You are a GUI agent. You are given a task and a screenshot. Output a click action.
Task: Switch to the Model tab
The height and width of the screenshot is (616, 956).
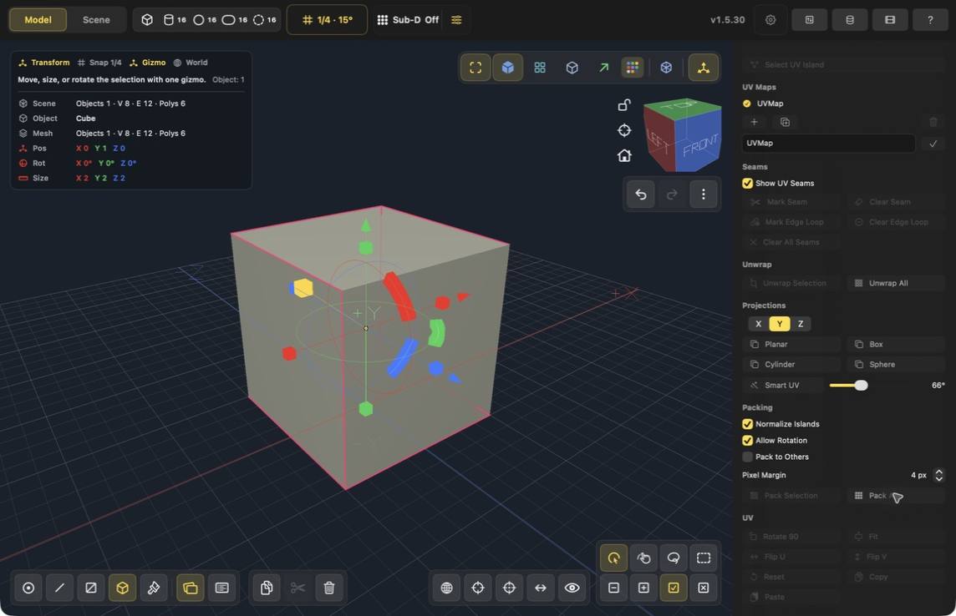click(38, 19)
